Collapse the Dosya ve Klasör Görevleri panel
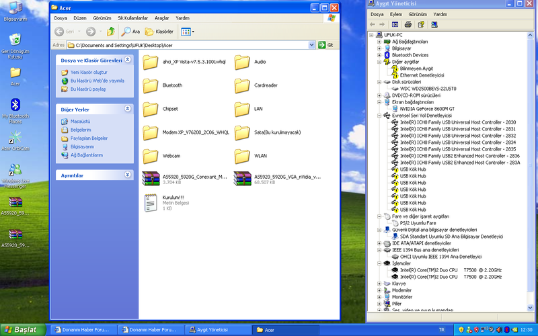Screen dimensions: 538x336 tap(128, 60)
